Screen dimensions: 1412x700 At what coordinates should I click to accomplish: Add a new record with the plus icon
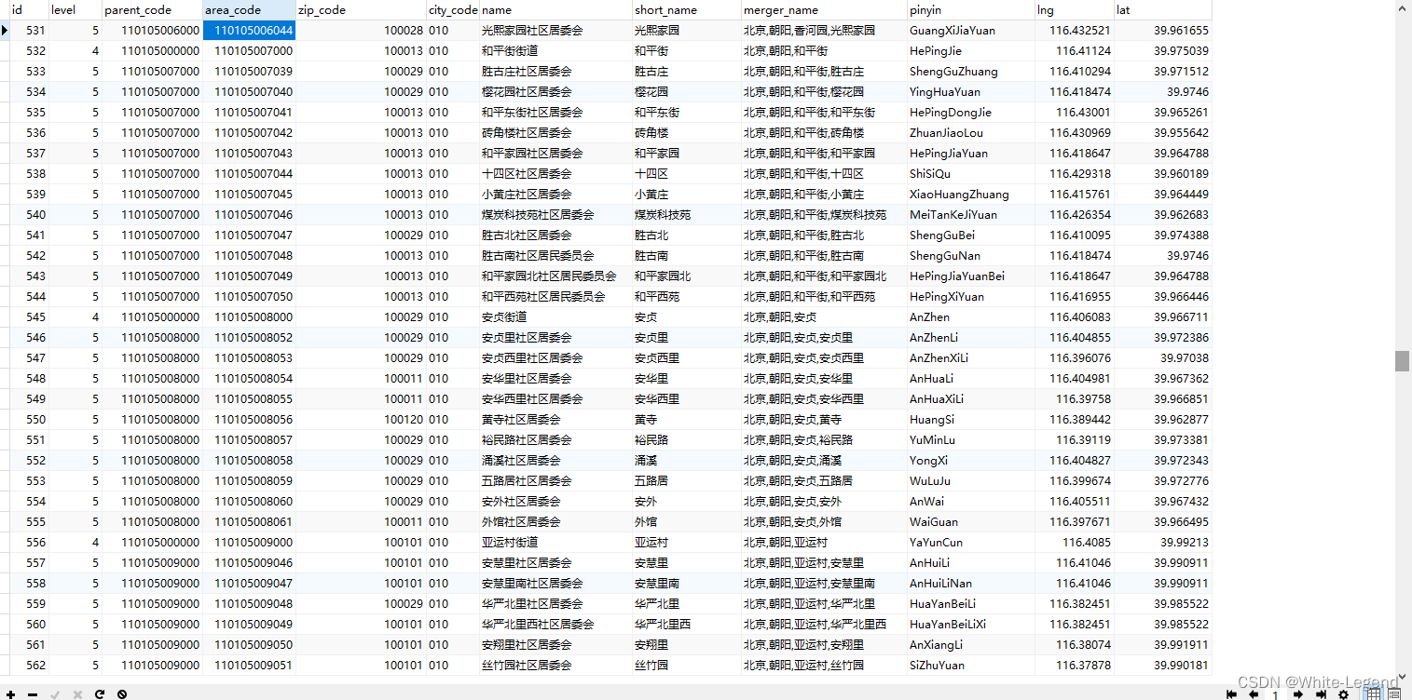(10, 693)
